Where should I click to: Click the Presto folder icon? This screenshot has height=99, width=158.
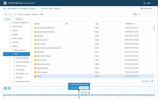[x=35, y=76]
